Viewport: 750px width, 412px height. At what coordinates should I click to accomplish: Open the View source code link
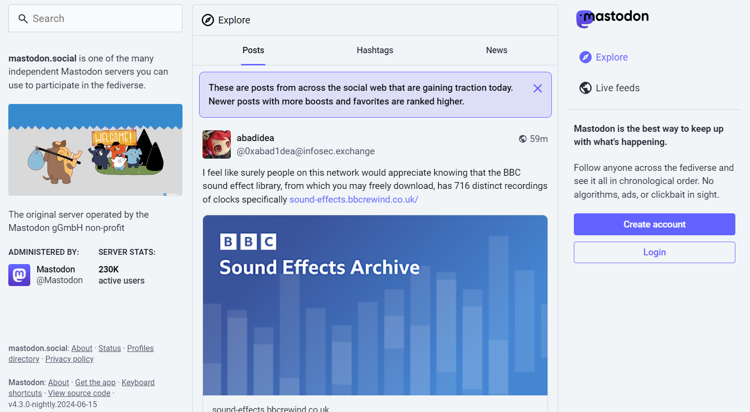pyautogui.click(x=79, y=393)
